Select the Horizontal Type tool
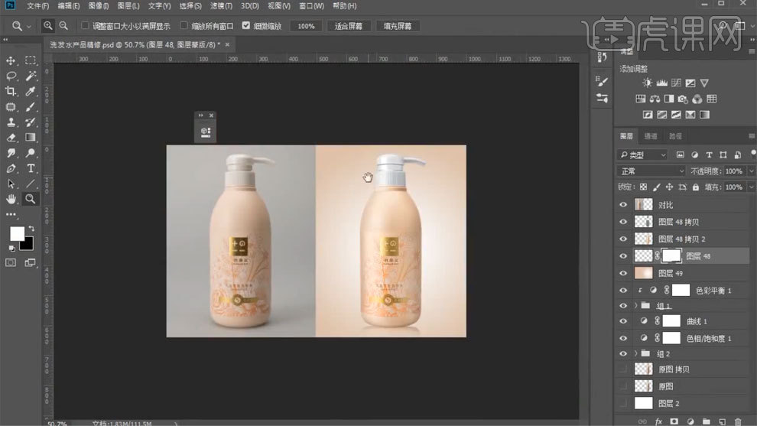 [31, 168]
